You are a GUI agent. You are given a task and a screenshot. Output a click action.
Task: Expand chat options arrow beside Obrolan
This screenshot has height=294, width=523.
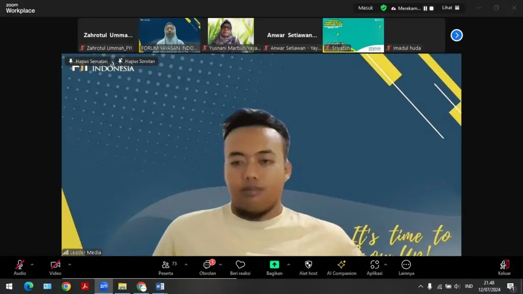(x=221, y=265)
